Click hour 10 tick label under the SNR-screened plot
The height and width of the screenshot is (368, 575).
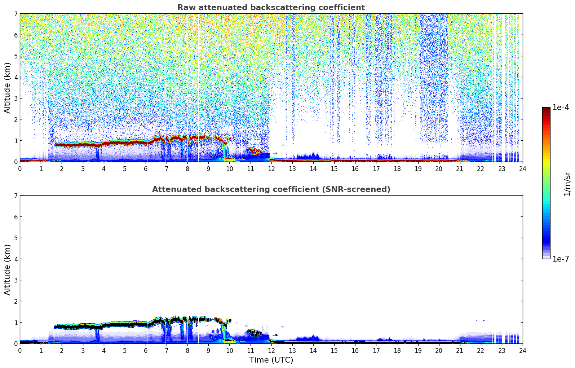229,350
